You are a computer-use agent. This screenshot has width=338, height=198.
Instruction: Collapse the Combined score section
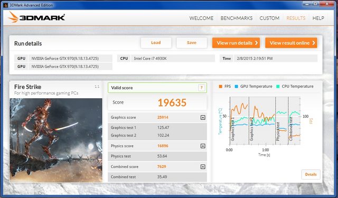203,166
